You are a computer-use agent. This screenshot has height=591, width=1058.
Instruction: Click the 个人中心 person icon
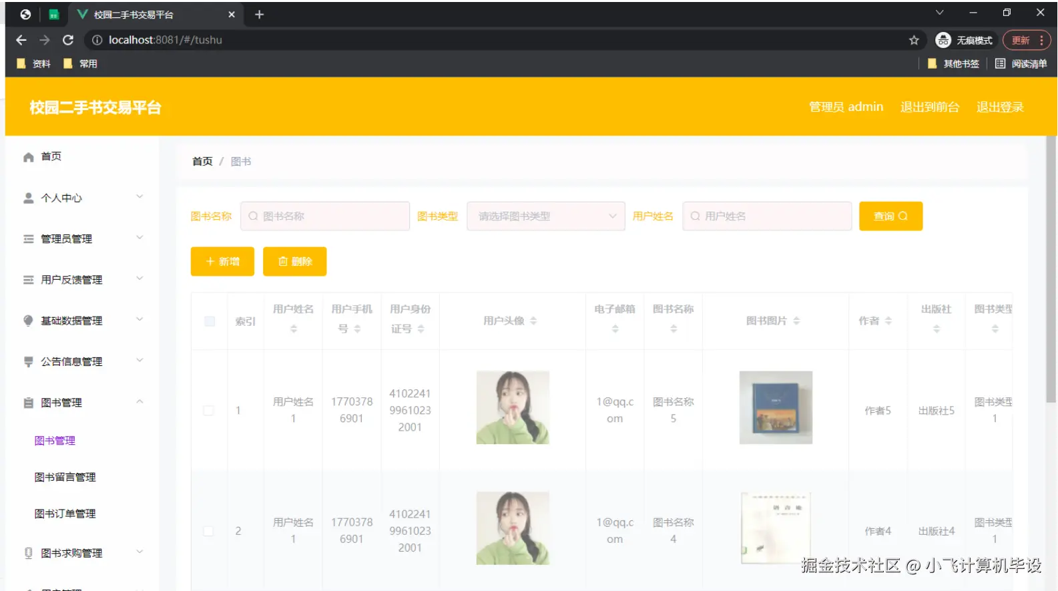coord(28,198)
